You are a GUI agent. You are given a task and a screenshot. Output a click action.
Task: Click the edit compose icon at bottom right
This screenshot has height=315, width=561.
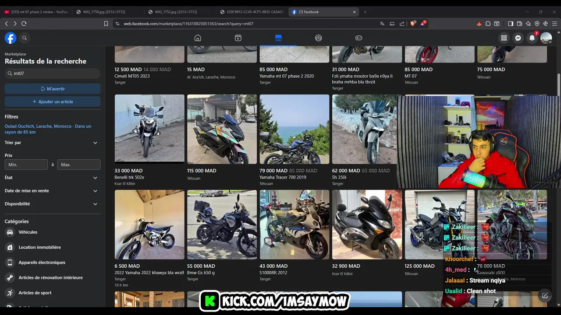tap(545, 295)
